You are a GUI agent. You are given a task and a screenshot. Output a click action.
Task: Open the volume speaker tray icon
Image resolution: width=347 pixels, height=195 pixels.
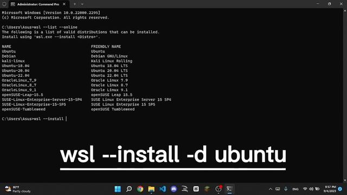pos(311,189)
